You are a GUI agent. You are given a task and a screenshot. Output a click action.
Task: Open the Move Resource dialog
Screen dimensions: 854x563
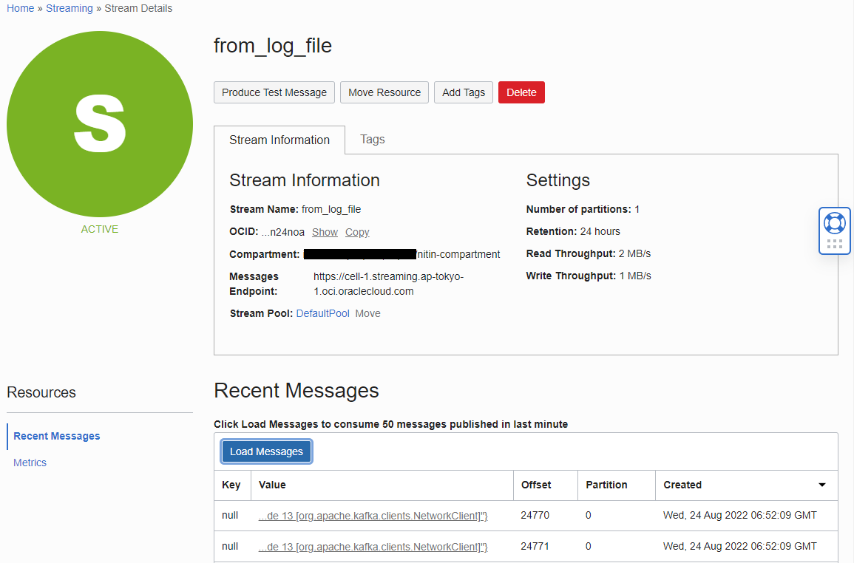point(384,92)
